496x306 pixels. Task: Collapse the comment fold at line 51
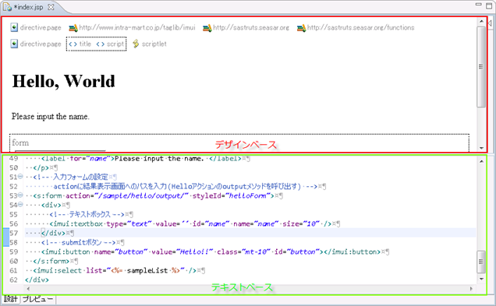point(20,177)
